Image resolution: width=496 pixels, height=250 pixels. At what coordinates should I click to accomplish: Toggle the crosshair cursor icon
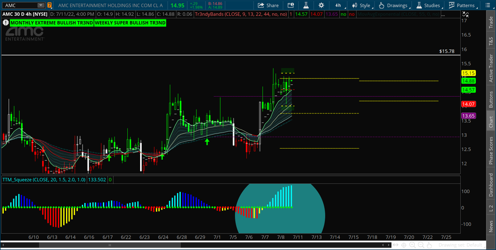[404, 245]
